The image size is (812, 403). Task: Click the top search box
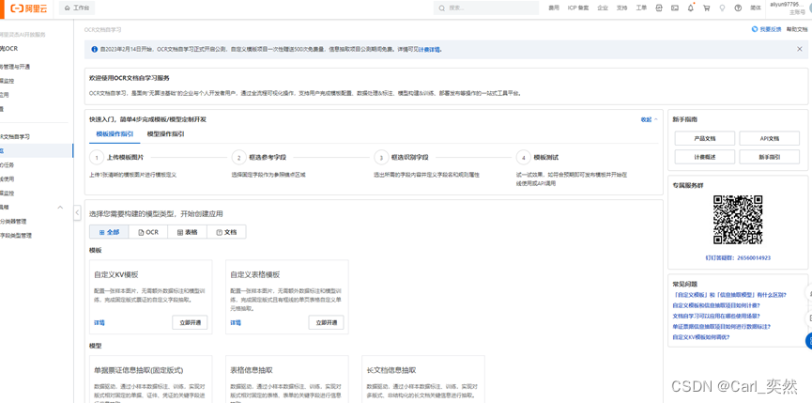click(485, 8)
